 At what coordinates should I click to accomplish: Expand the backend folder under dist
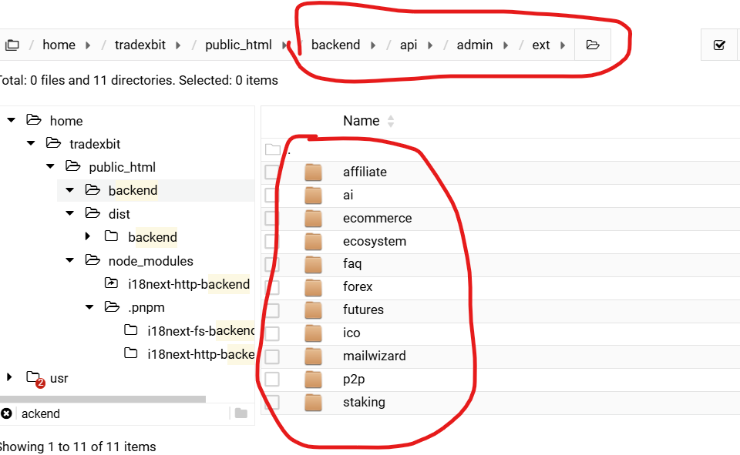point(88,236)
